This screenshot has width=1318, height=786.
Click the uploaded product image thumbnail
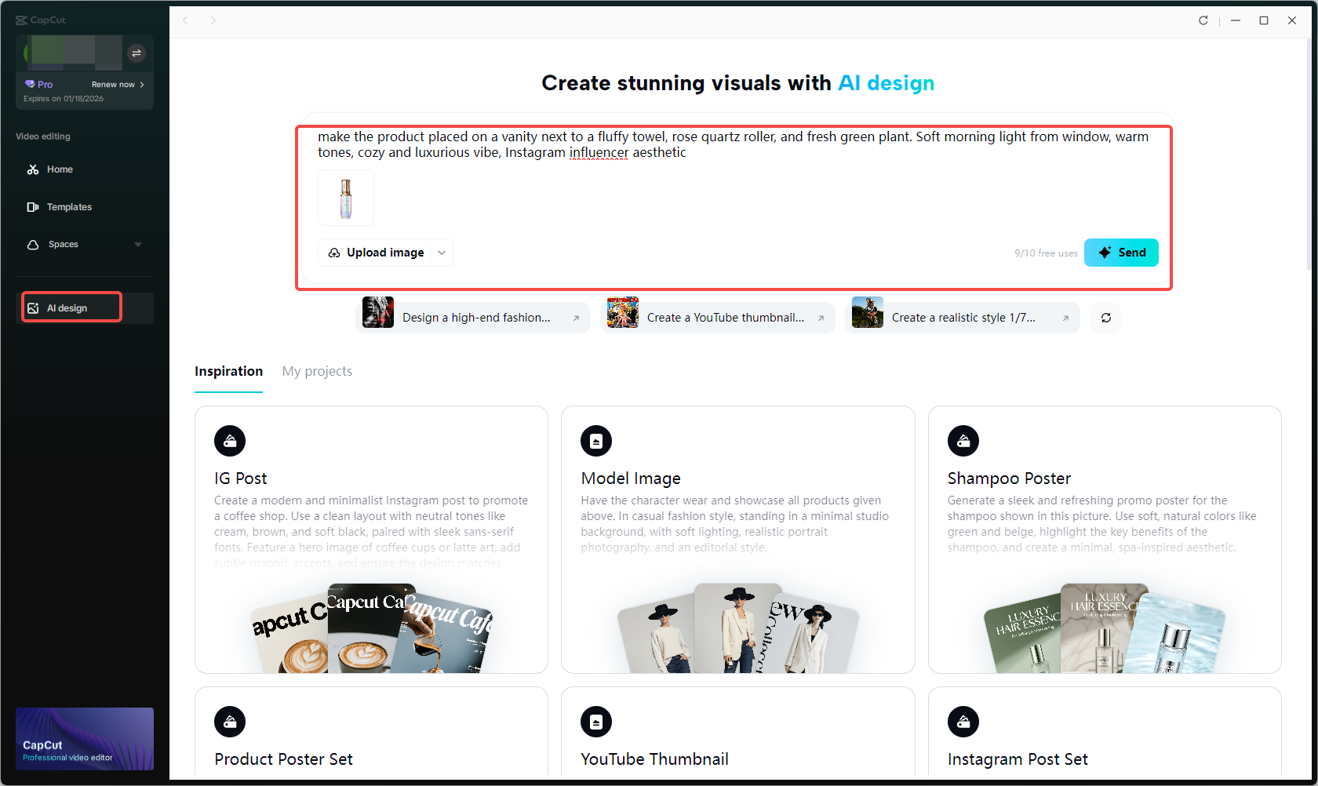pos(345,198)
